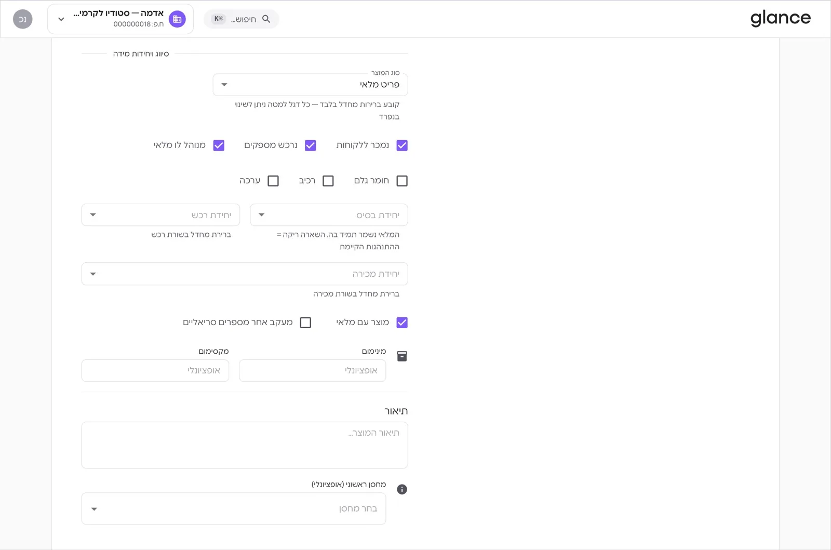
Task: Click the purple company building icon
Action: coord(177,19)
